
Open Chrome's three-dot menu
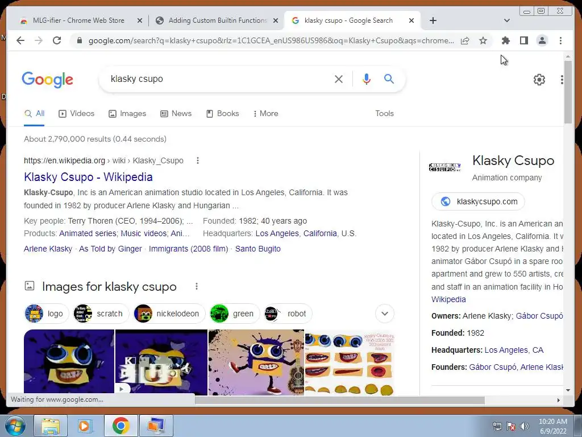[x=560, y=40]
